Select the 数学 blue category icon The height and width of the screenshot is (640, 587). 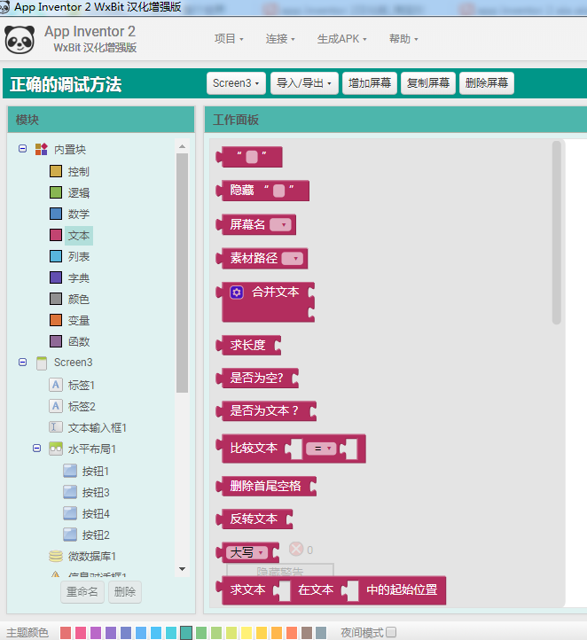pos(56,214)
